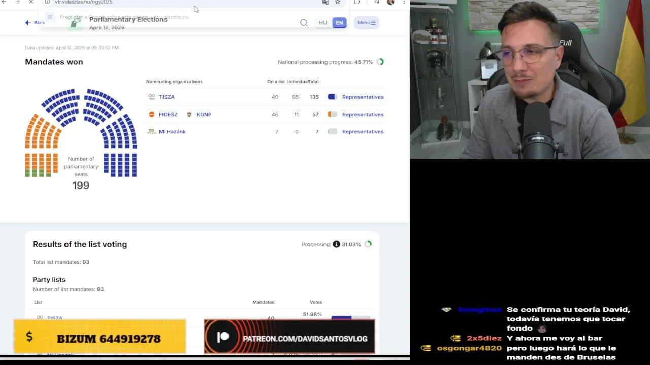Click FIDESZ total mandates value 57
Image resolution: width=650 pixels, height=365 pixels.
315,114
